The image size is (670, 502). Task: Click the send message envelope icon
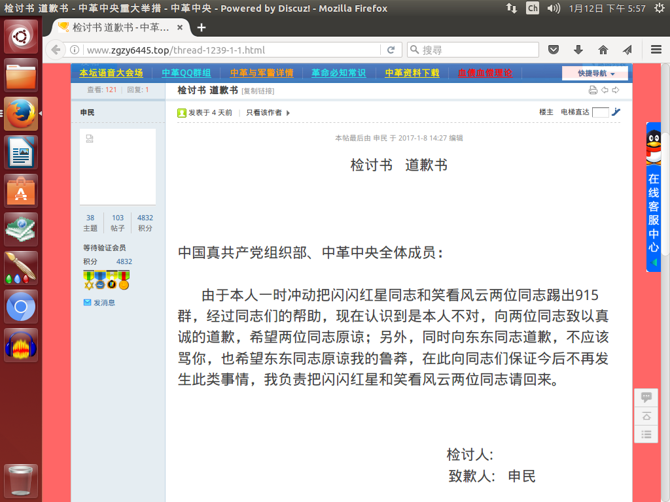point(87,303)
